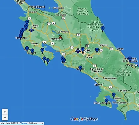This screenshot has width=139, height=125.
Task: Click the Buenos Aires label
Action: [x=110, y=78]
